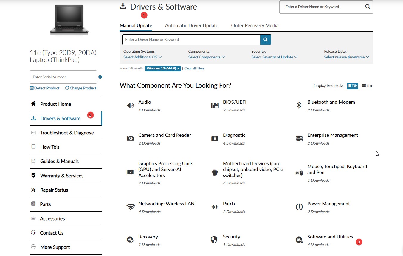The image size is (403, 256).
Task: Click the Bluetooth and Modem icon
Action: pyautogui.click(x=299, y=105)
